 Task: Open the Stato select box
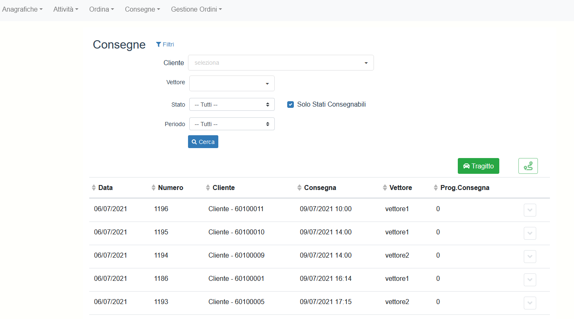click(232, 105)
